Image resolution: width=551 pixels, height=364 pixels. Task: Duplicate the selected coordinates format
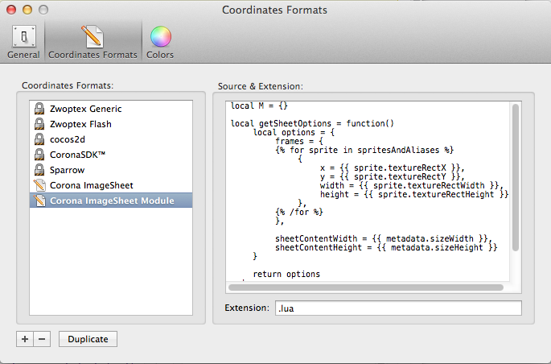coord(88,339)
